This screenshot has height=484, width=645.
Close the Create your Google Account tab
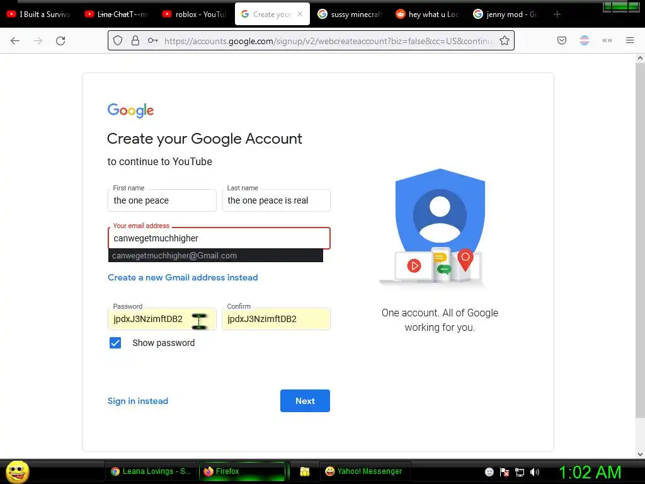coord(300,14)
